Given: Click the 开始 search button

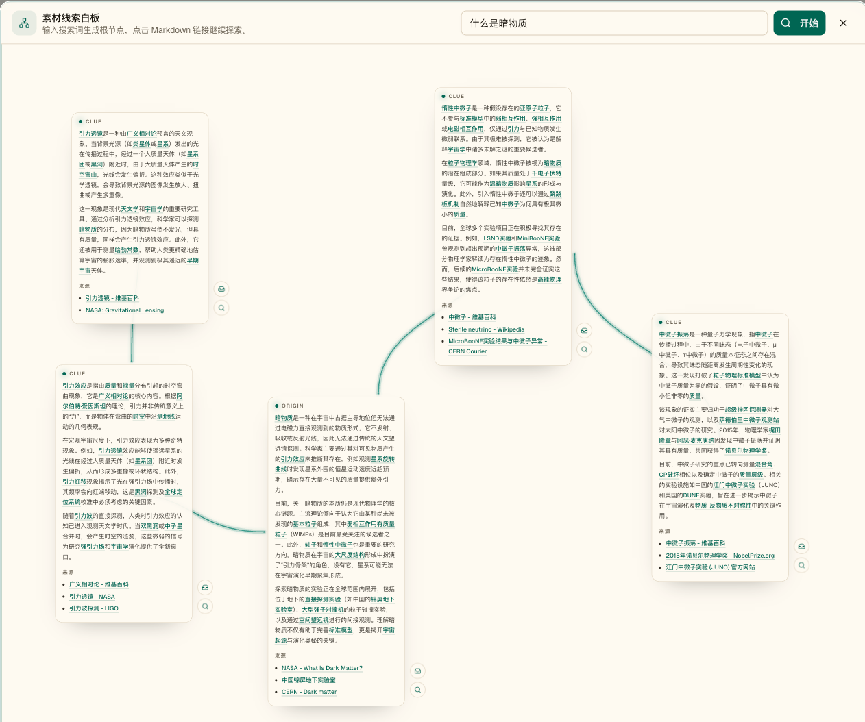Looking at the screenshot, I should pos(799,23).
